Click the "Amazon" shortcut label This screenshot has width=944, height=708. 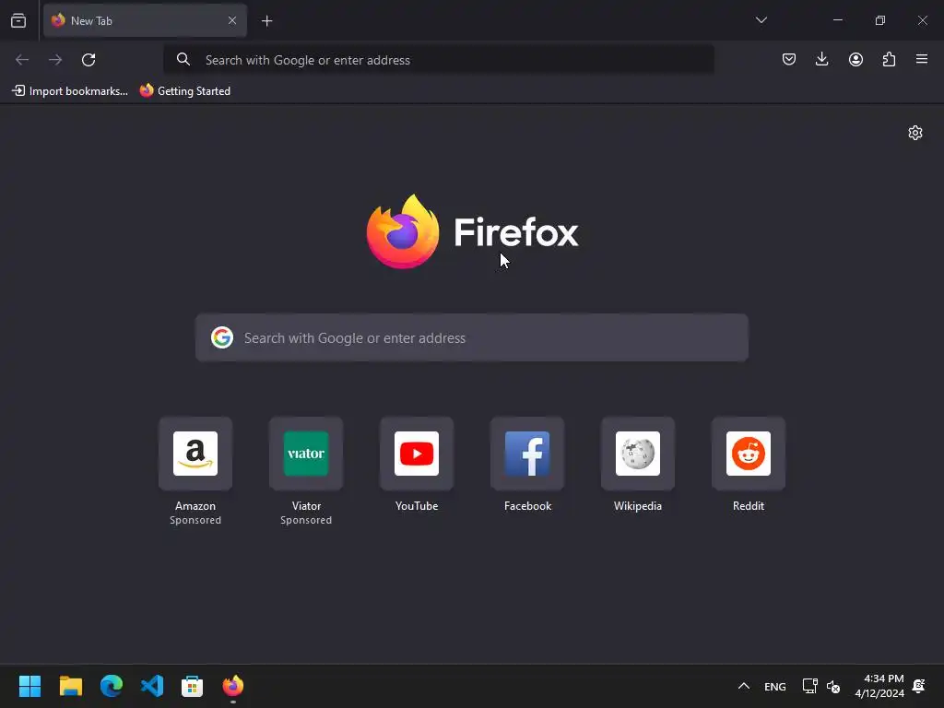click(195, 506)
